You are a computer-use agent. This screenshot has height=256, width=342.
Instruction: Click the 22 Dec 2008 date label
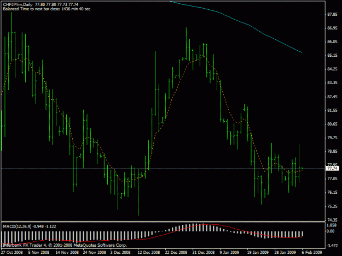point(176,253)
